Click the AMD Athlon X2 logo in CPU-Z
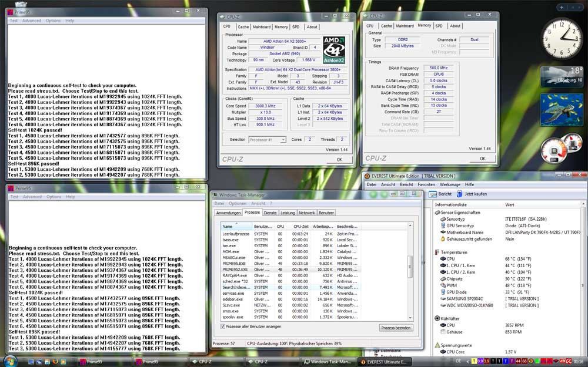Image resolution: width=588 pixels, height=367 pixels. [334, 50]
